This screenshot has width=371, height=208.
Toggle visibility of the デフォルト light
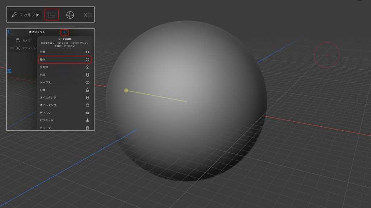[x=11, y=47]
